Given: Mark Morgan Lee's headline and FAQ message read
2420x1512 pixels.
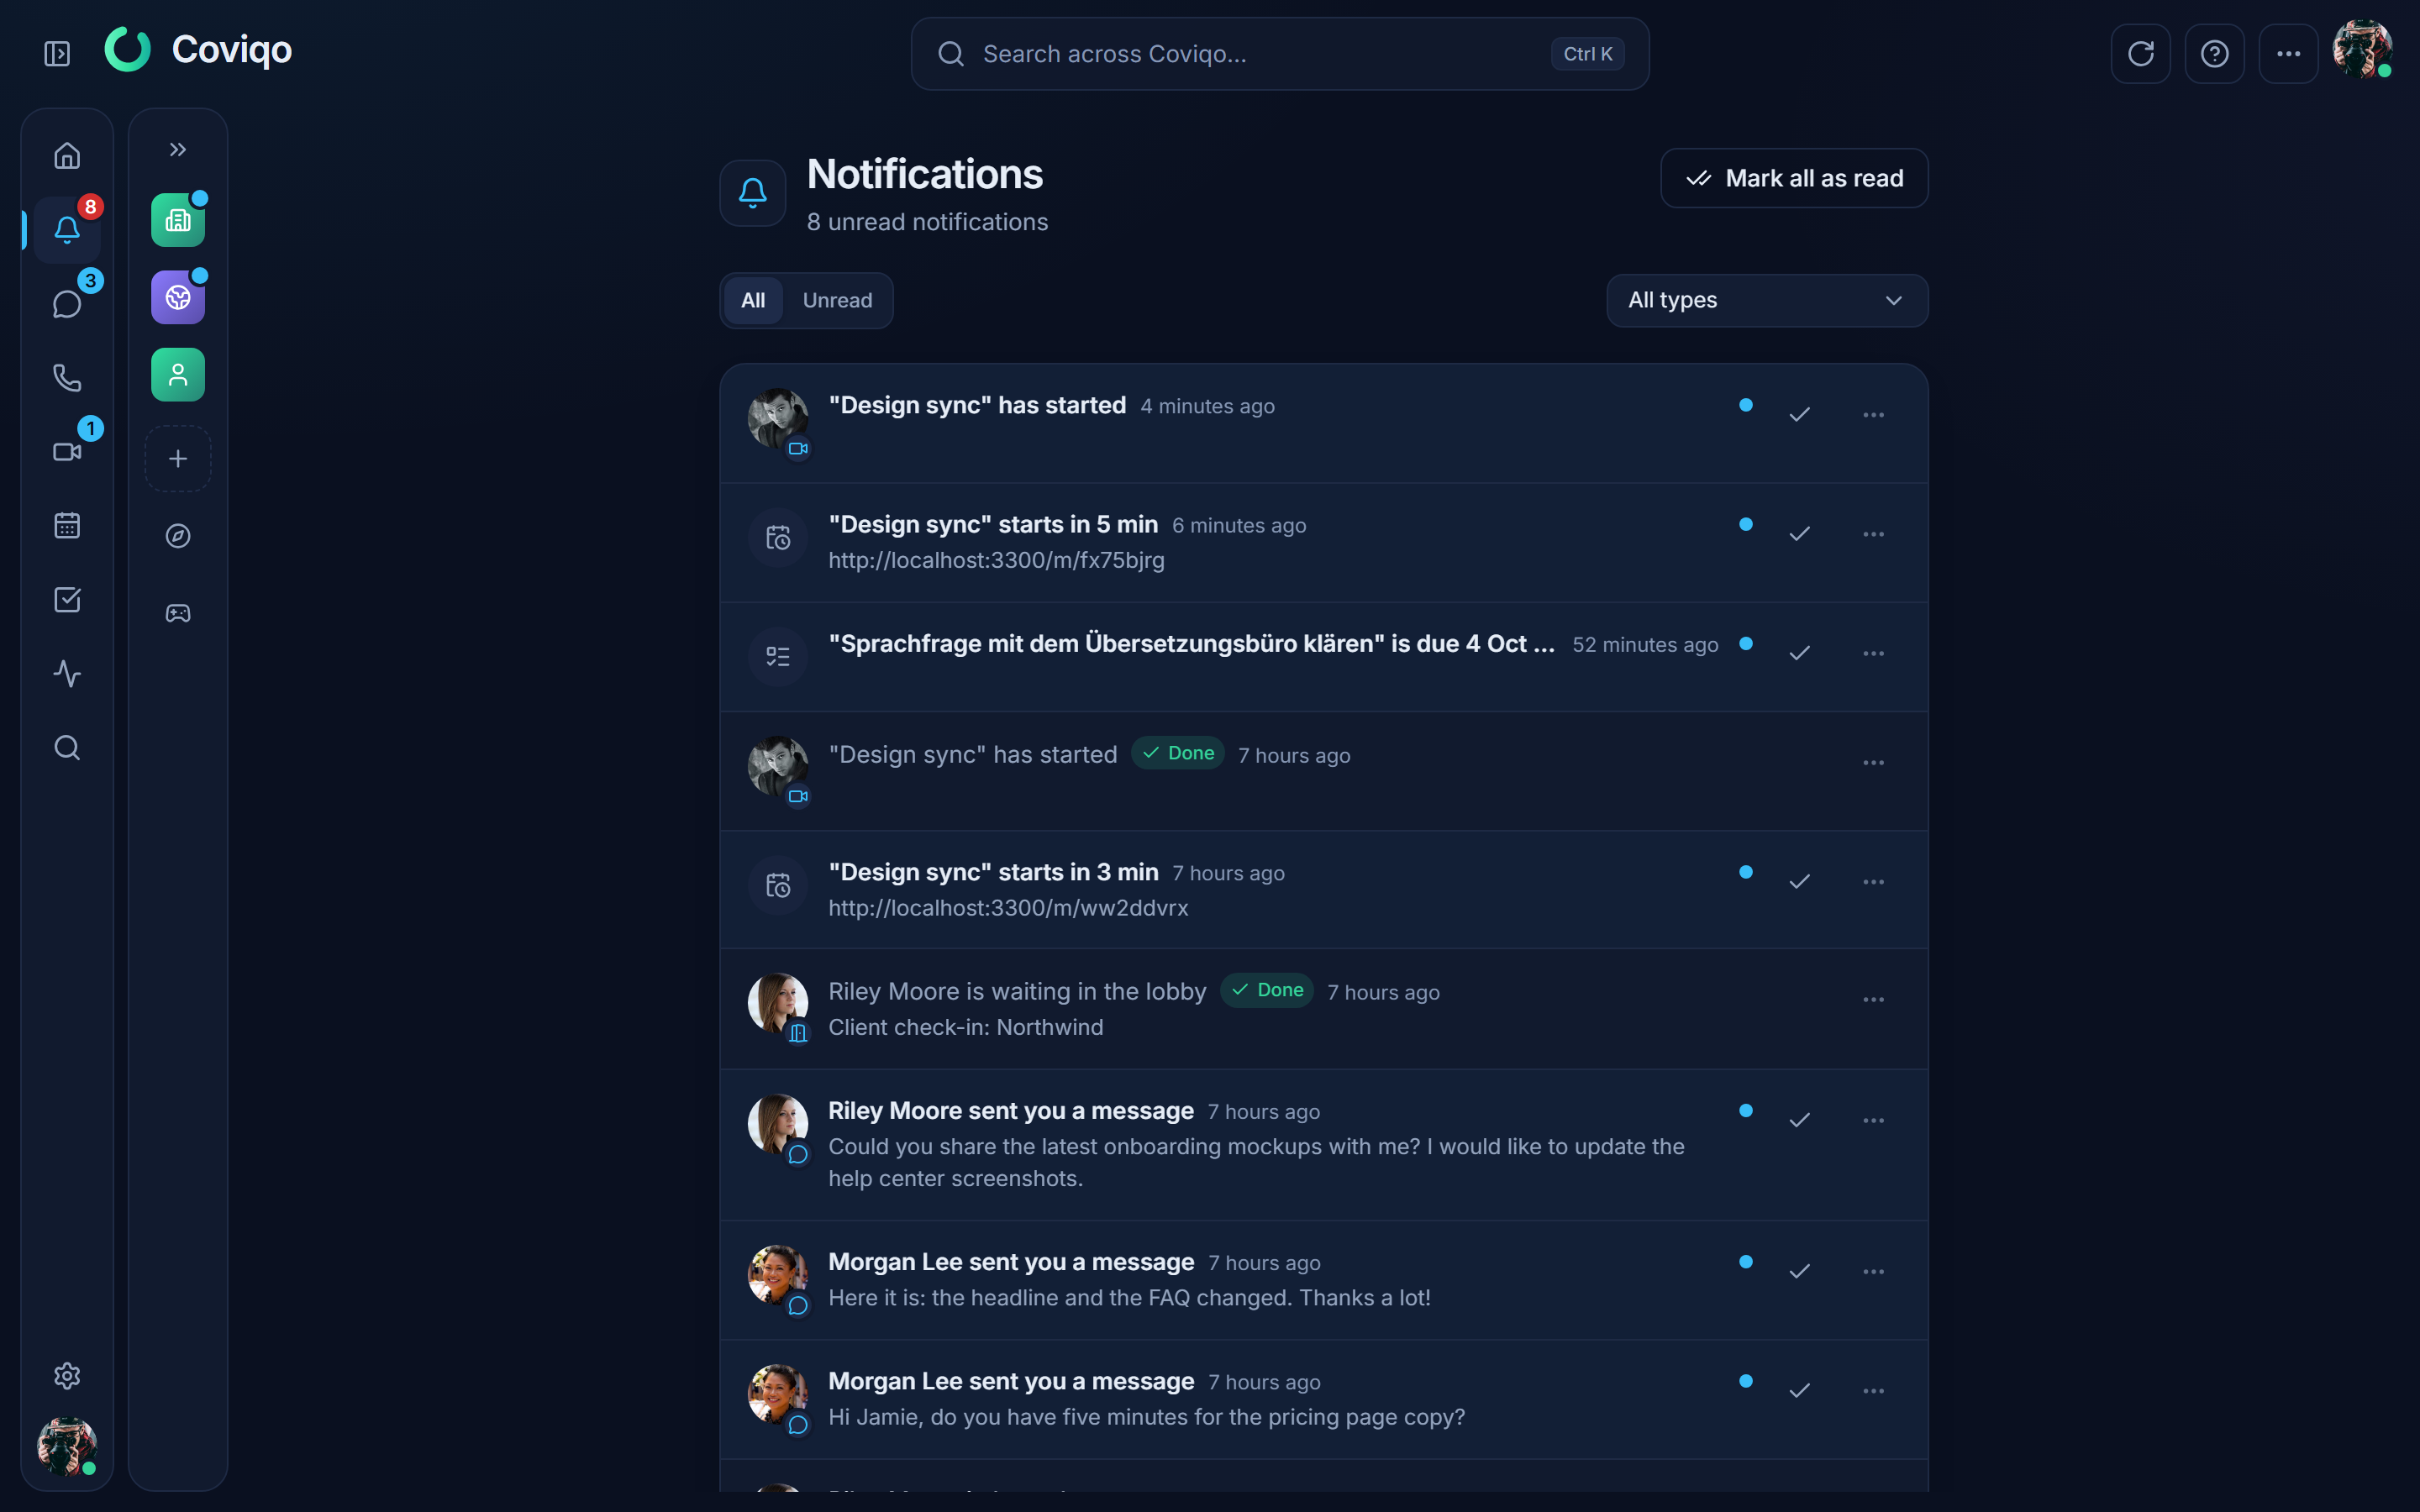Looking at the screenshot, I should point(1800,1272).
